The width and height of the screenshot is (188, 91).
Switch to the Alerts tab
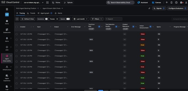(x=58, y=13)
